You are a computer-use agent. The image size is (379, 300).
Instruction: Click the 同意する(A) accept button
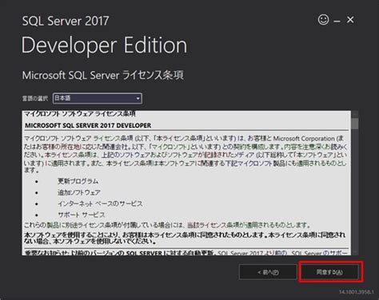(x=329, y=272)
